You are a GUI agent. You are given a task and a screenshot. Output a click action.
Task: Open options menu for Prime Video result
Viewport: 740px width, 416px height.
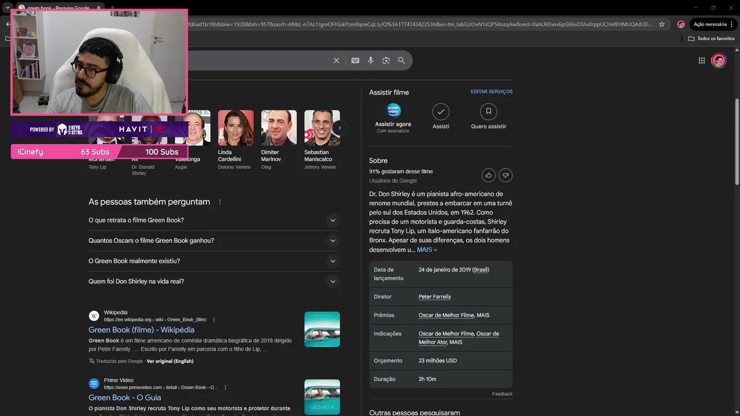(x=225, y=388)
